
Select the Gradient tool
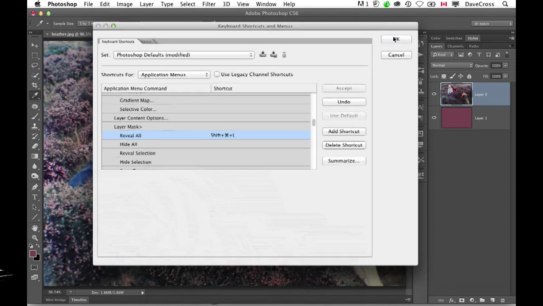pos(35,156)
